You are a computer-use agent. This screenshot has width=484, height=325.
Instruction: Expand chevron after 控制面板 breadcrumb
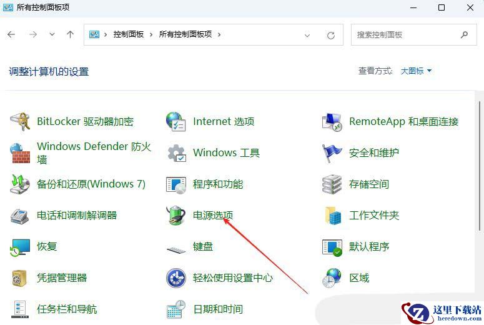tap(151, 34)
